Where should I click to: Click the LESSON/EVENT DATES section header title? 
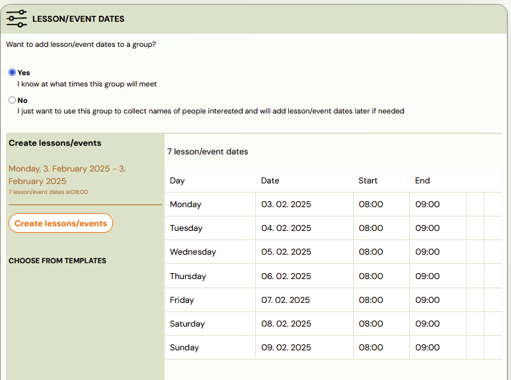click(x=78, y=19)
